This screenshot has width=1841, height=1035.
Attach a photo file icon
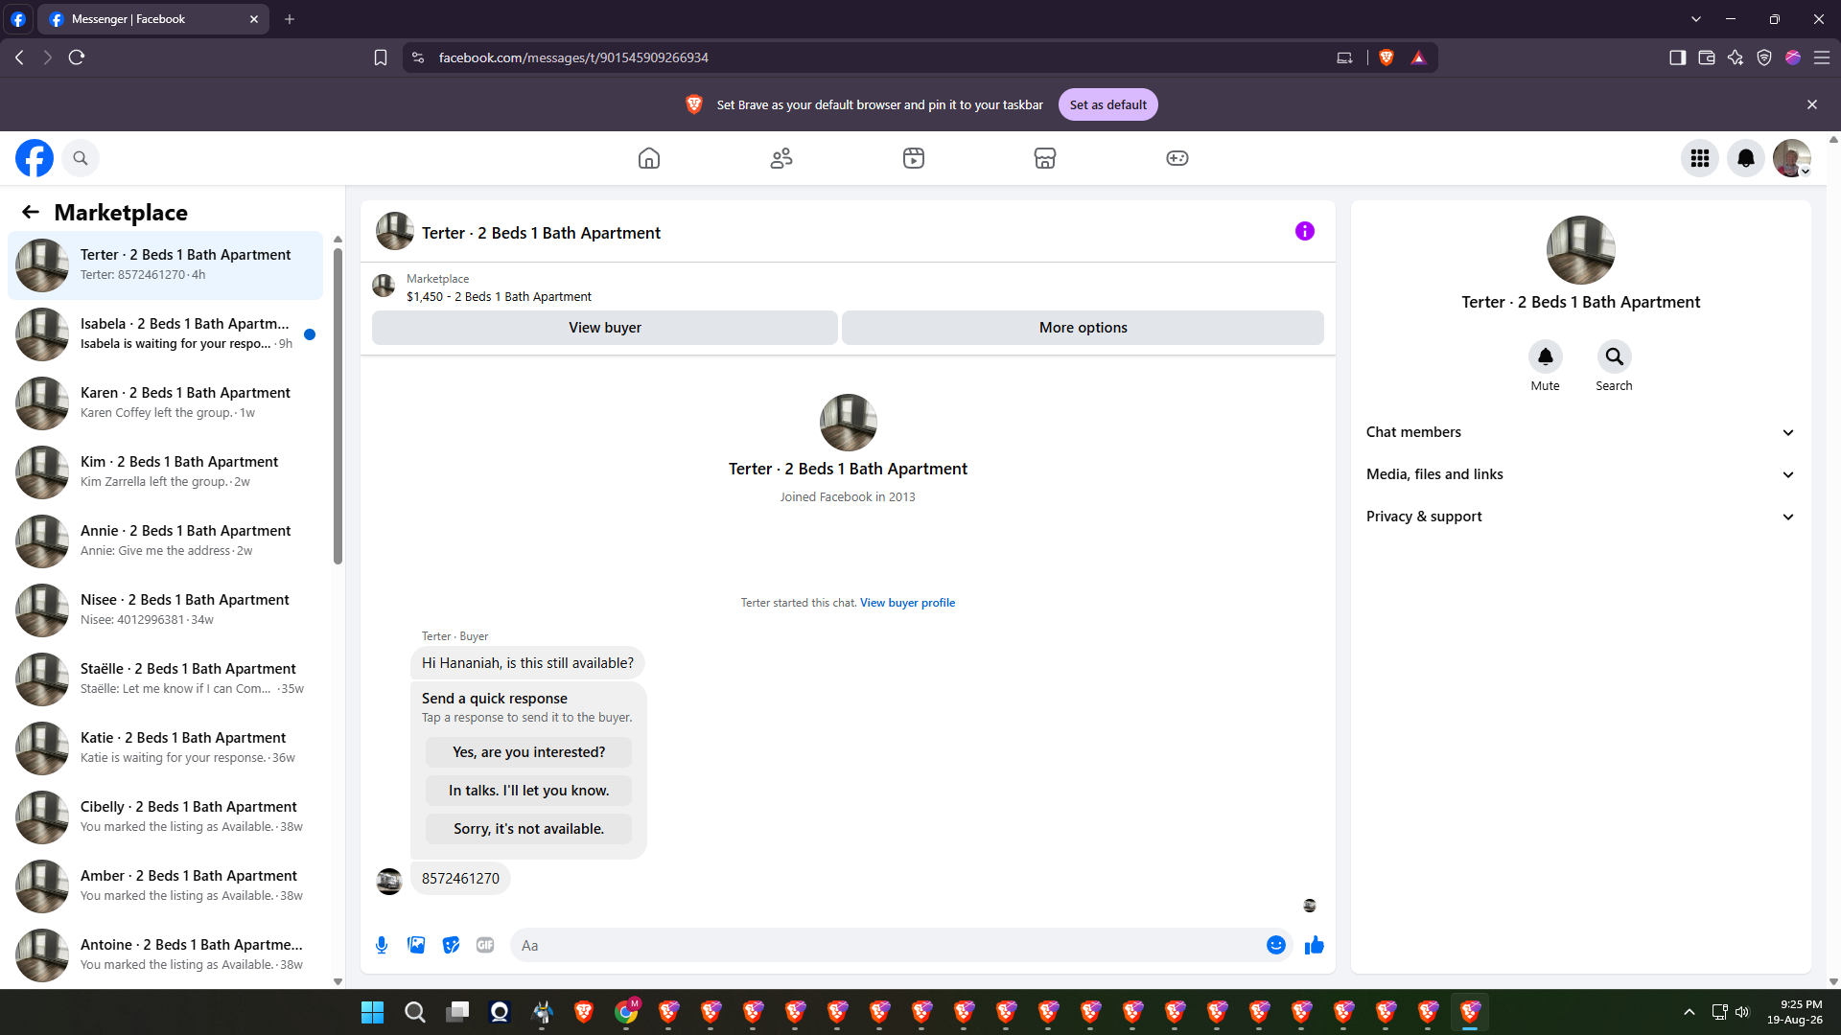(416, 945)
